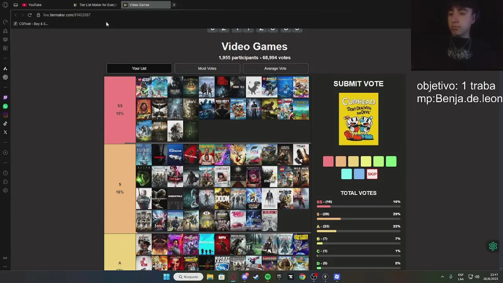Open the CSFloat bookmark
Image resolution: width=503 pixels, height=283 pixels.
click(x=31, y=24)
